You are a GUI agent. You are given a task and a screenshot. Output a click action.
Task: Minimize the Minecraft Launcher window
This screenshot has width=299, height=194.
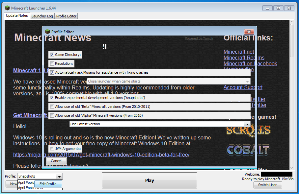click(x=267, y=8)
